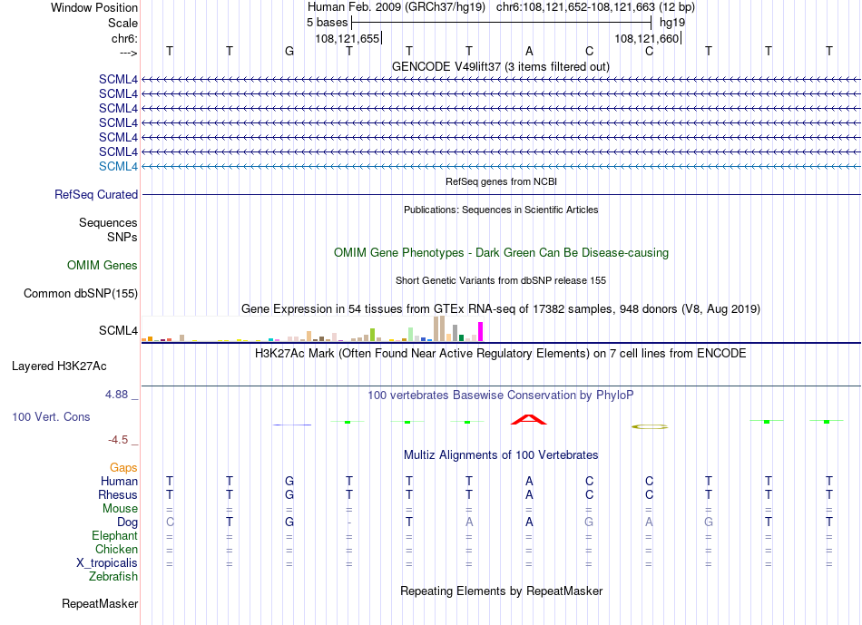Screen dimensions: 862x625
Task: Select the Human alignment row label
Action: pyautogui.click(x=119, y=482)
